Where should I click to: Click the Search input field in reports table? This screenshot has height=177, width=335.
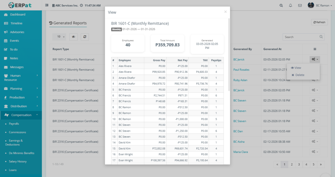click(x=300, y=37)
